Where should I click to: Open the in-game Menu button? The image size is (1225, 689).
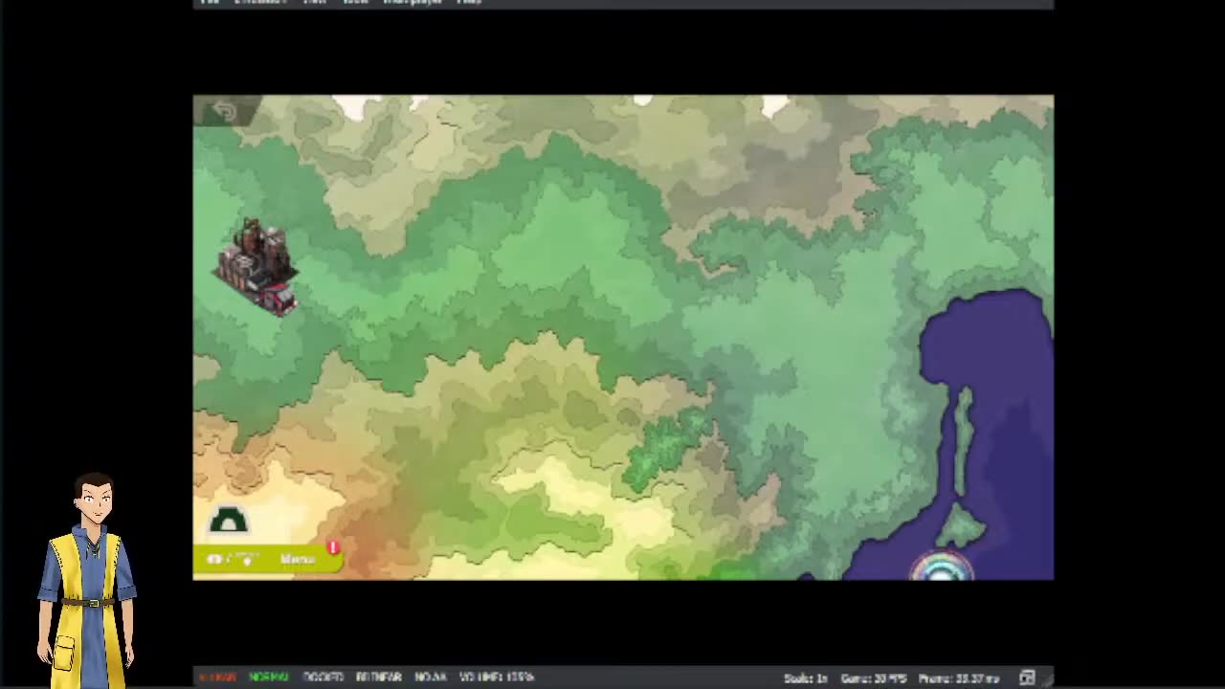tap(298, 560)
